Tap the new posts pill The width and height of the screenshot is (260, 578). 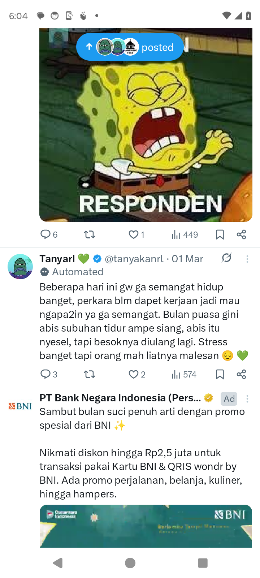click(x=130, y=47)
